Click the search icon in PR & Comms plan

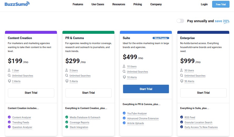tap(67, 76)
